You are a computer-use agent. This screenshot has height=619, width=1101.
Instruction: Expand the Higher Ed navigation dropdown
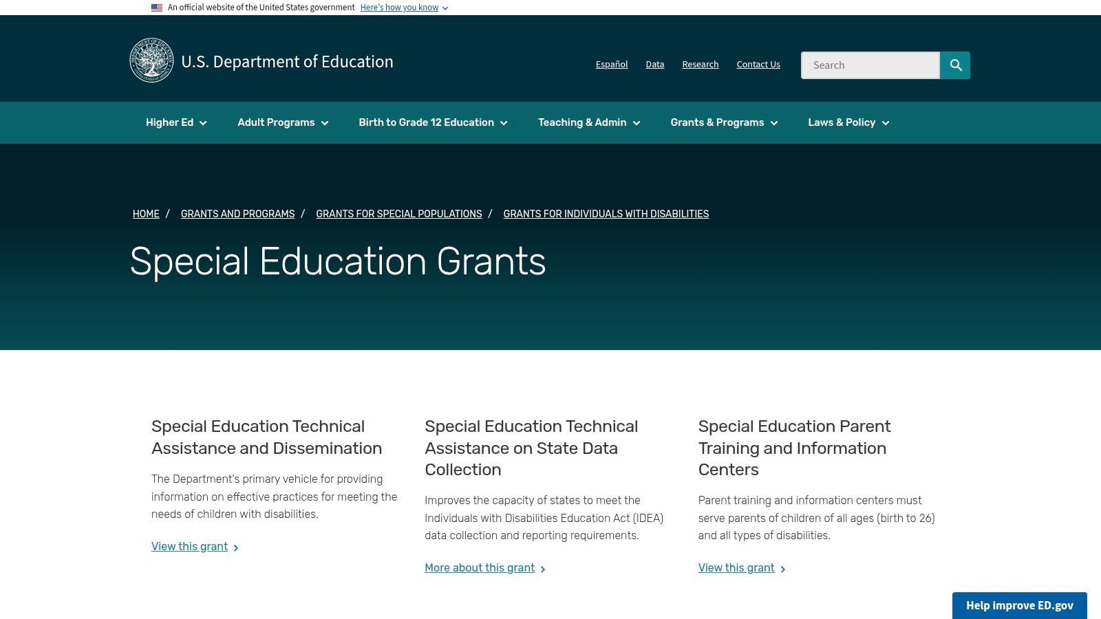(x=175, y=122)
